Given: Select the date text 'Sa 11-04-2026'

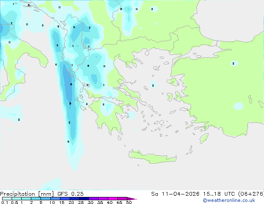Looking at the screenshot, I should click(175, 194).
